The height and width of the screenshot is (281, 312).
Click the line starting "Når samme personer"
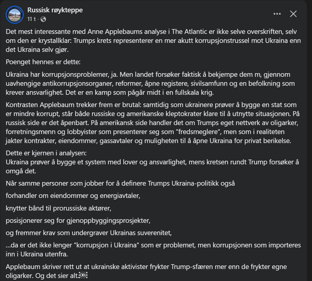click(120, 184)
